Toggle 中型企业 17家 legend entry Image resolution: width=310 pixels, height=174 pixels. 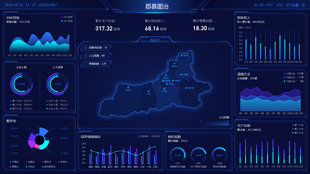pyautogui.click(x=294, y=77)
